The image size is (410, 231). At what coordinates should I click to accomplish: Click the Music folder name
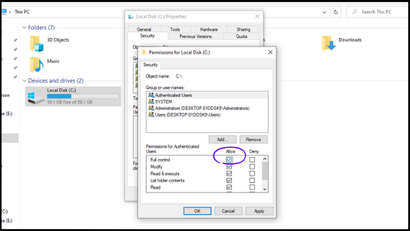(53, 61)
